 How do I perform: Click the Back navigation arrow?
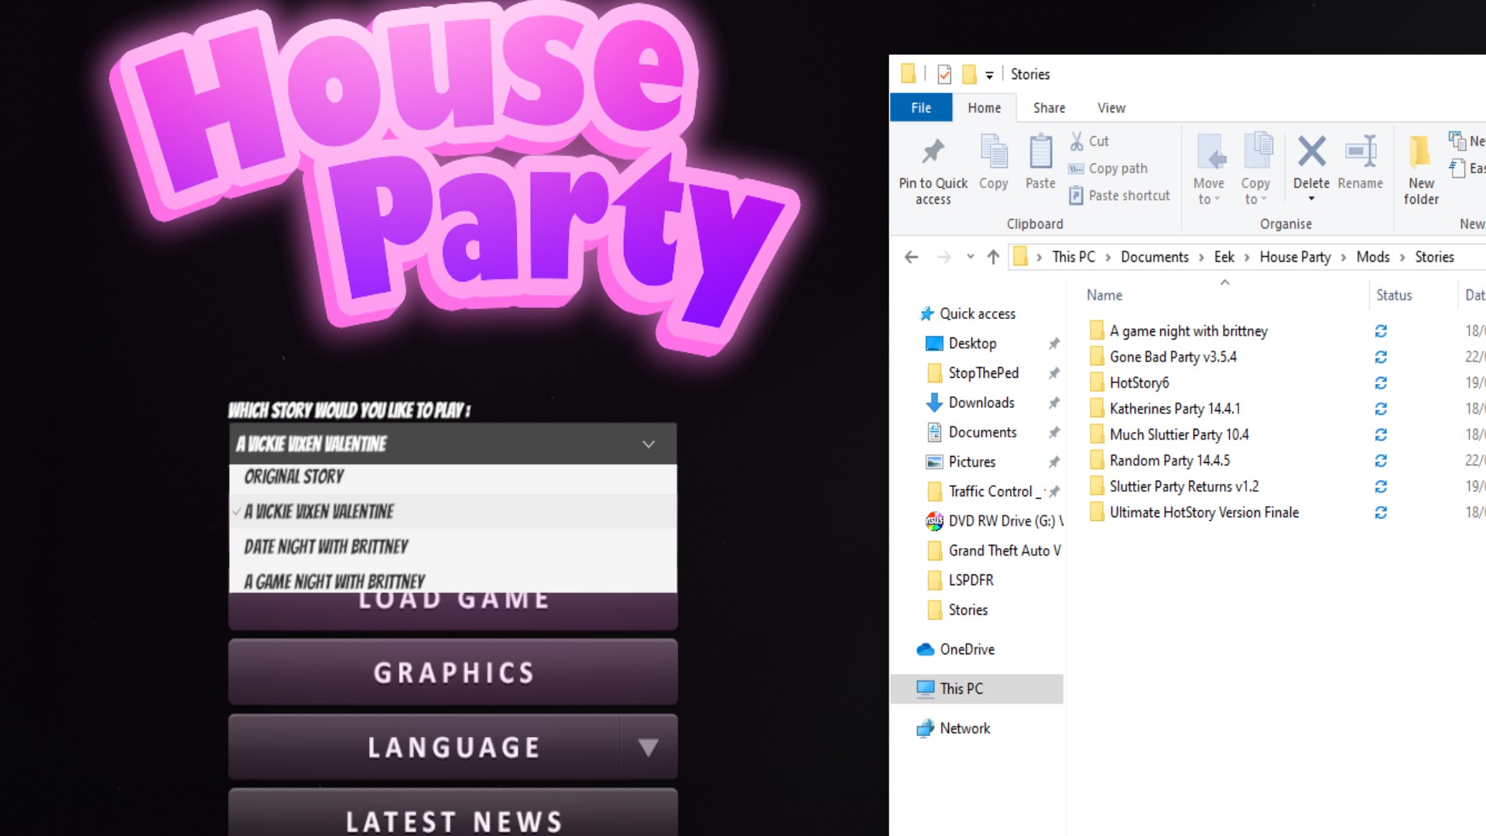click(x=911, y=257)
